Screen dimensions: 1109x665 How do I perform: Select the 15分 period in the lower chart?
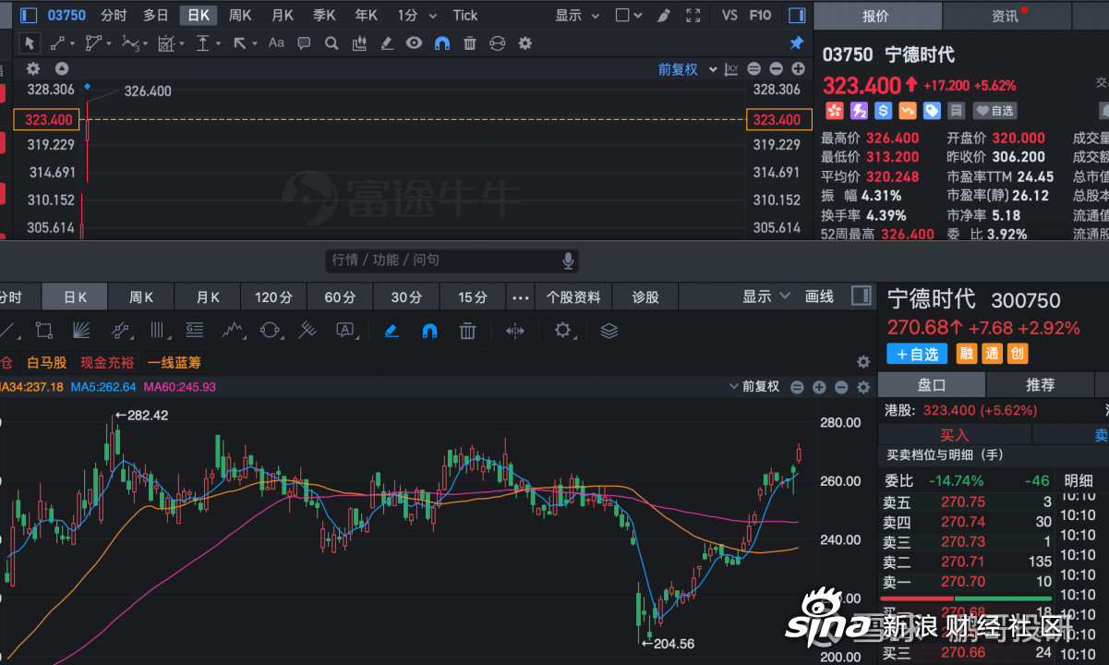pyautogui.click(x=473, y=297)
